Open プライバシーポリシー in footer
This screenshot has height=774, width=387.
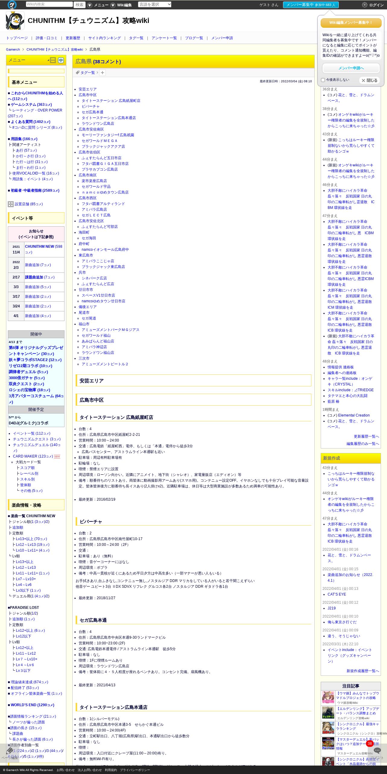135,770
